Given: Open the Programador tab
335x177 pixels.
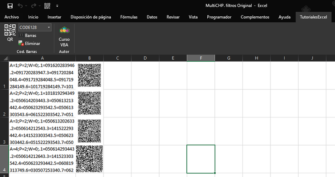Looking at the screenshot, I should [219, 17].
